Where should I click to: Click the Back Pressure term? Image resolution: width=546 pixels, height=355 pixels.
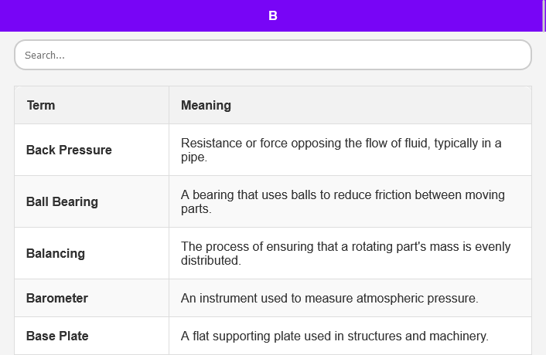click(x=69, y=150)
